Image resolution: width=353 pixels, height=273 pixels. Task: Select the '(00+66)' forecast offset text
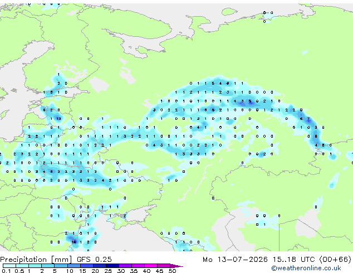(x=335, y=260)
